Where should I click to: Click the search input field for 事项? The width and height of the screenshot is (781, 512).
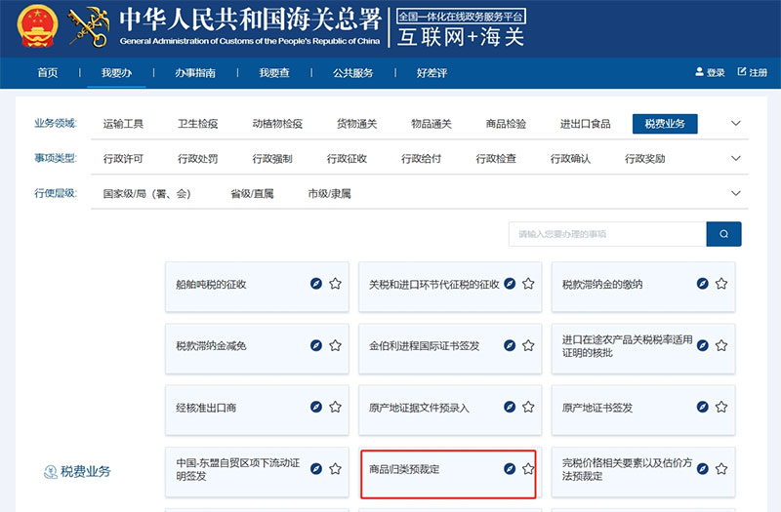point(606,234)
